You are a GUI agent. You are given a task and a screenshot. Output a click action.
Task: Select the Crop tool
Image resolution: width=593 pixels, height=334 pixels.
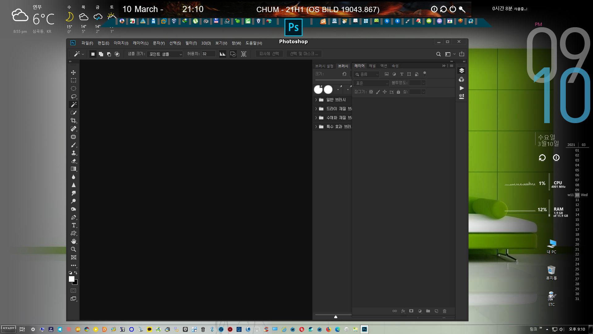(74, 121)
